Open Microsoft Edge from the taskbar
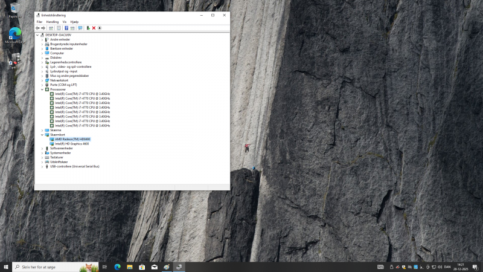This screenshot has width=483, height=272. 118,267
